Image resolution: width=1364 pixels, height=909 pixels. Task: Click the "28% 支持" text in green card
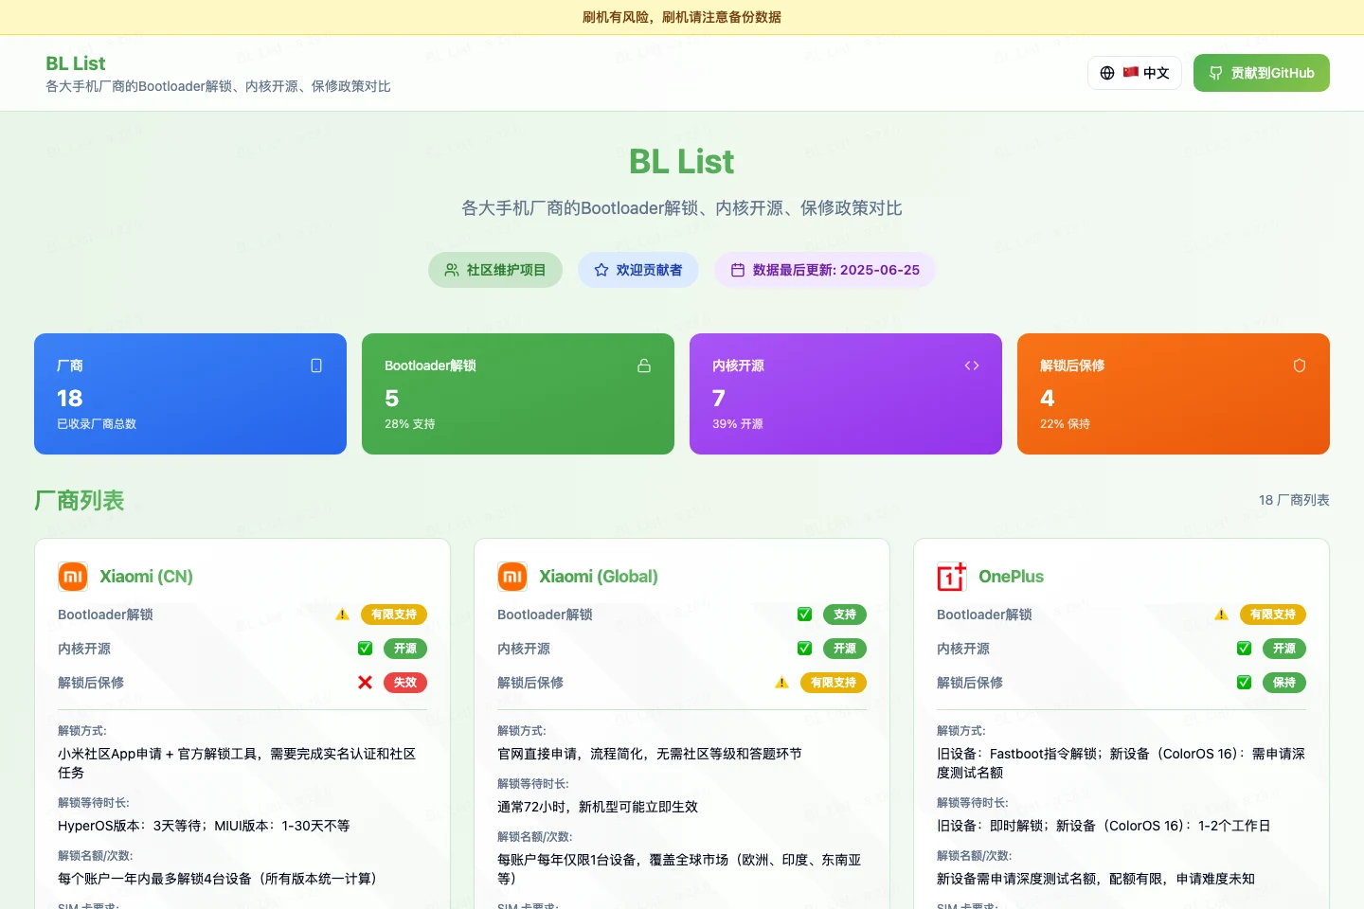pyautogui.click(x=410, y=424)
